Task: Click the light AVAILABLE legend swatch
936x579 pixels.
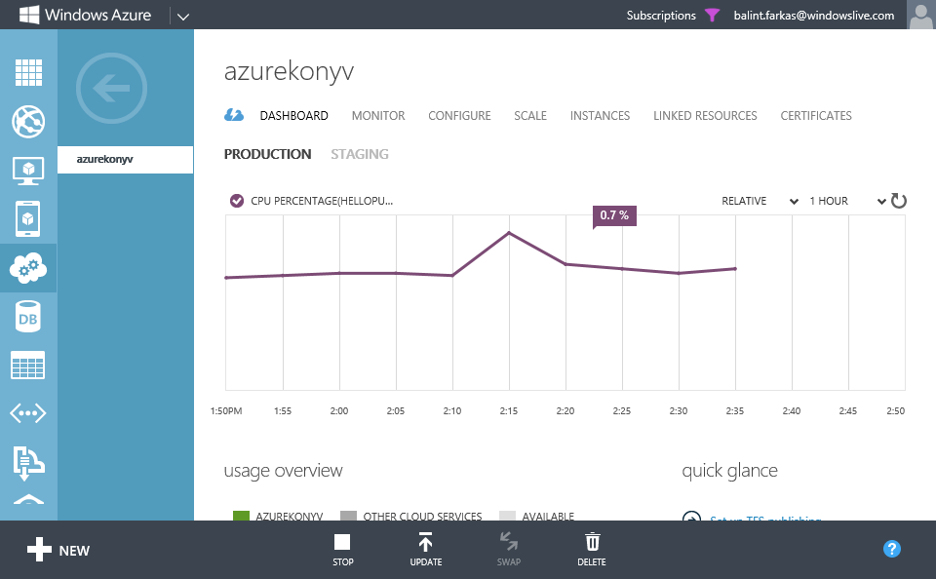Action: click(507, 516)
